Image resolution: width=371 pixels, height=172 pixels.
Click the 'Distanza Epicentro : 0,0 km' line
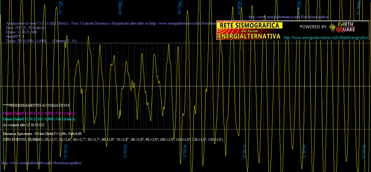[42, 133]
